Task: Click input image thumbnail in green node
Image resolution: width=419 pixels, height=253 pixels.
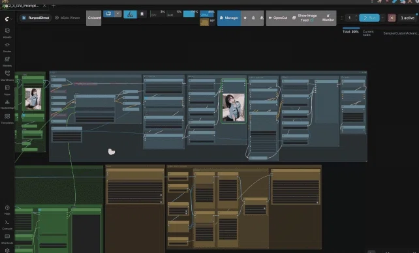Action: point(33,98)
